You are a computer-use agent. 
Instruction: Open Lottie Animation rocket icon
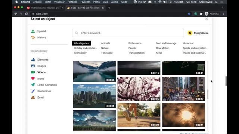tap(33, 85)
